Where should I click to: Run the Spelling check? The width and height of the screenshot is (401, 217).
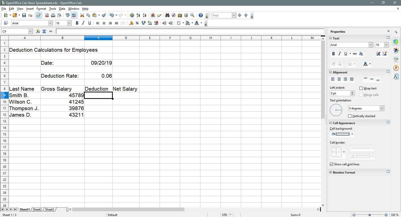[x=68, y=15]
